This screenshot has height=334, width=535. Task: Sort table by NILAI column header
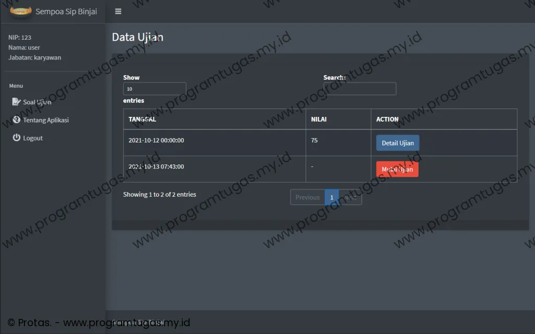tap(338, 119)
